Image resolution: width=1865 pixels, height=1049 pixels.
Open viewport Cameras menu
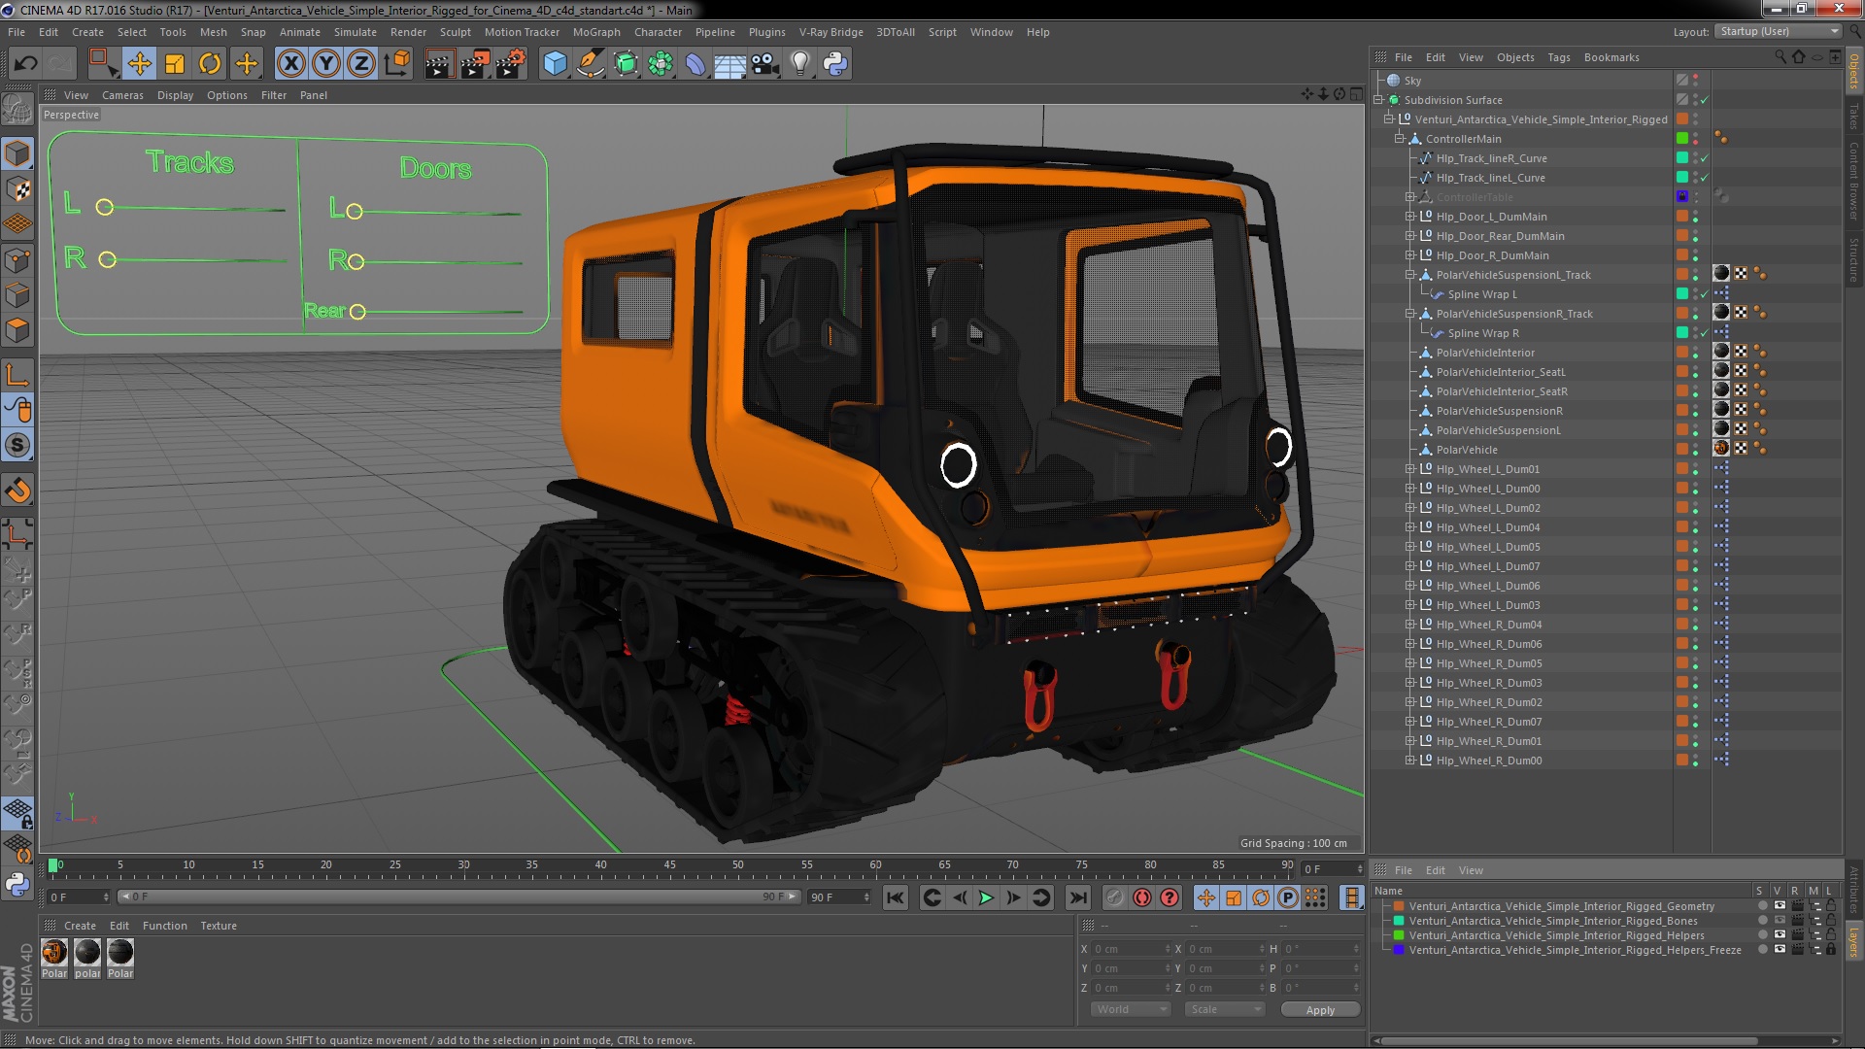click(x=122, y=95)
